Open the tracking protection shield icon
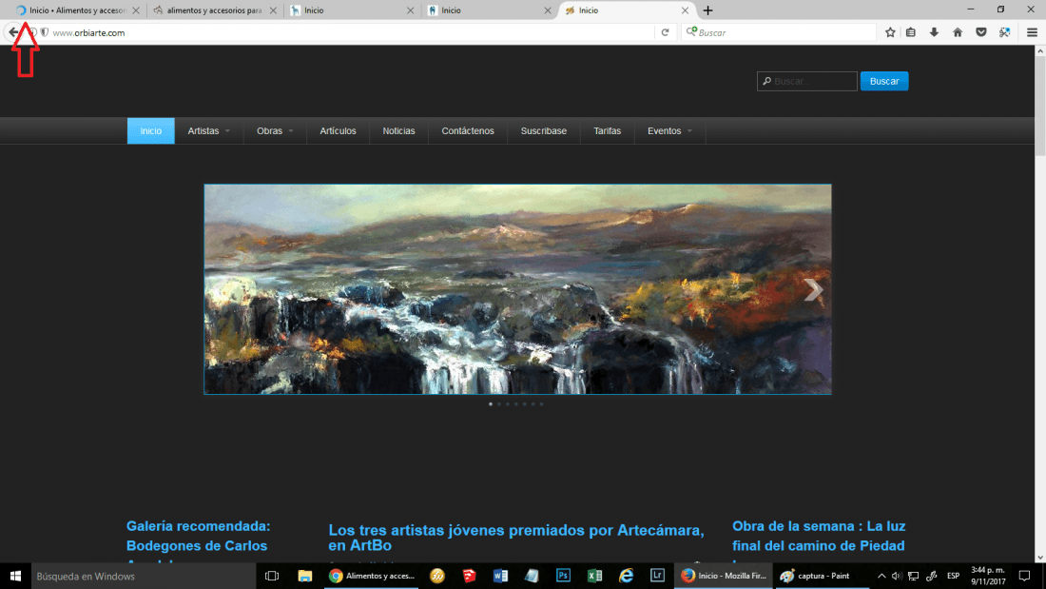 (x=45, y=32)
